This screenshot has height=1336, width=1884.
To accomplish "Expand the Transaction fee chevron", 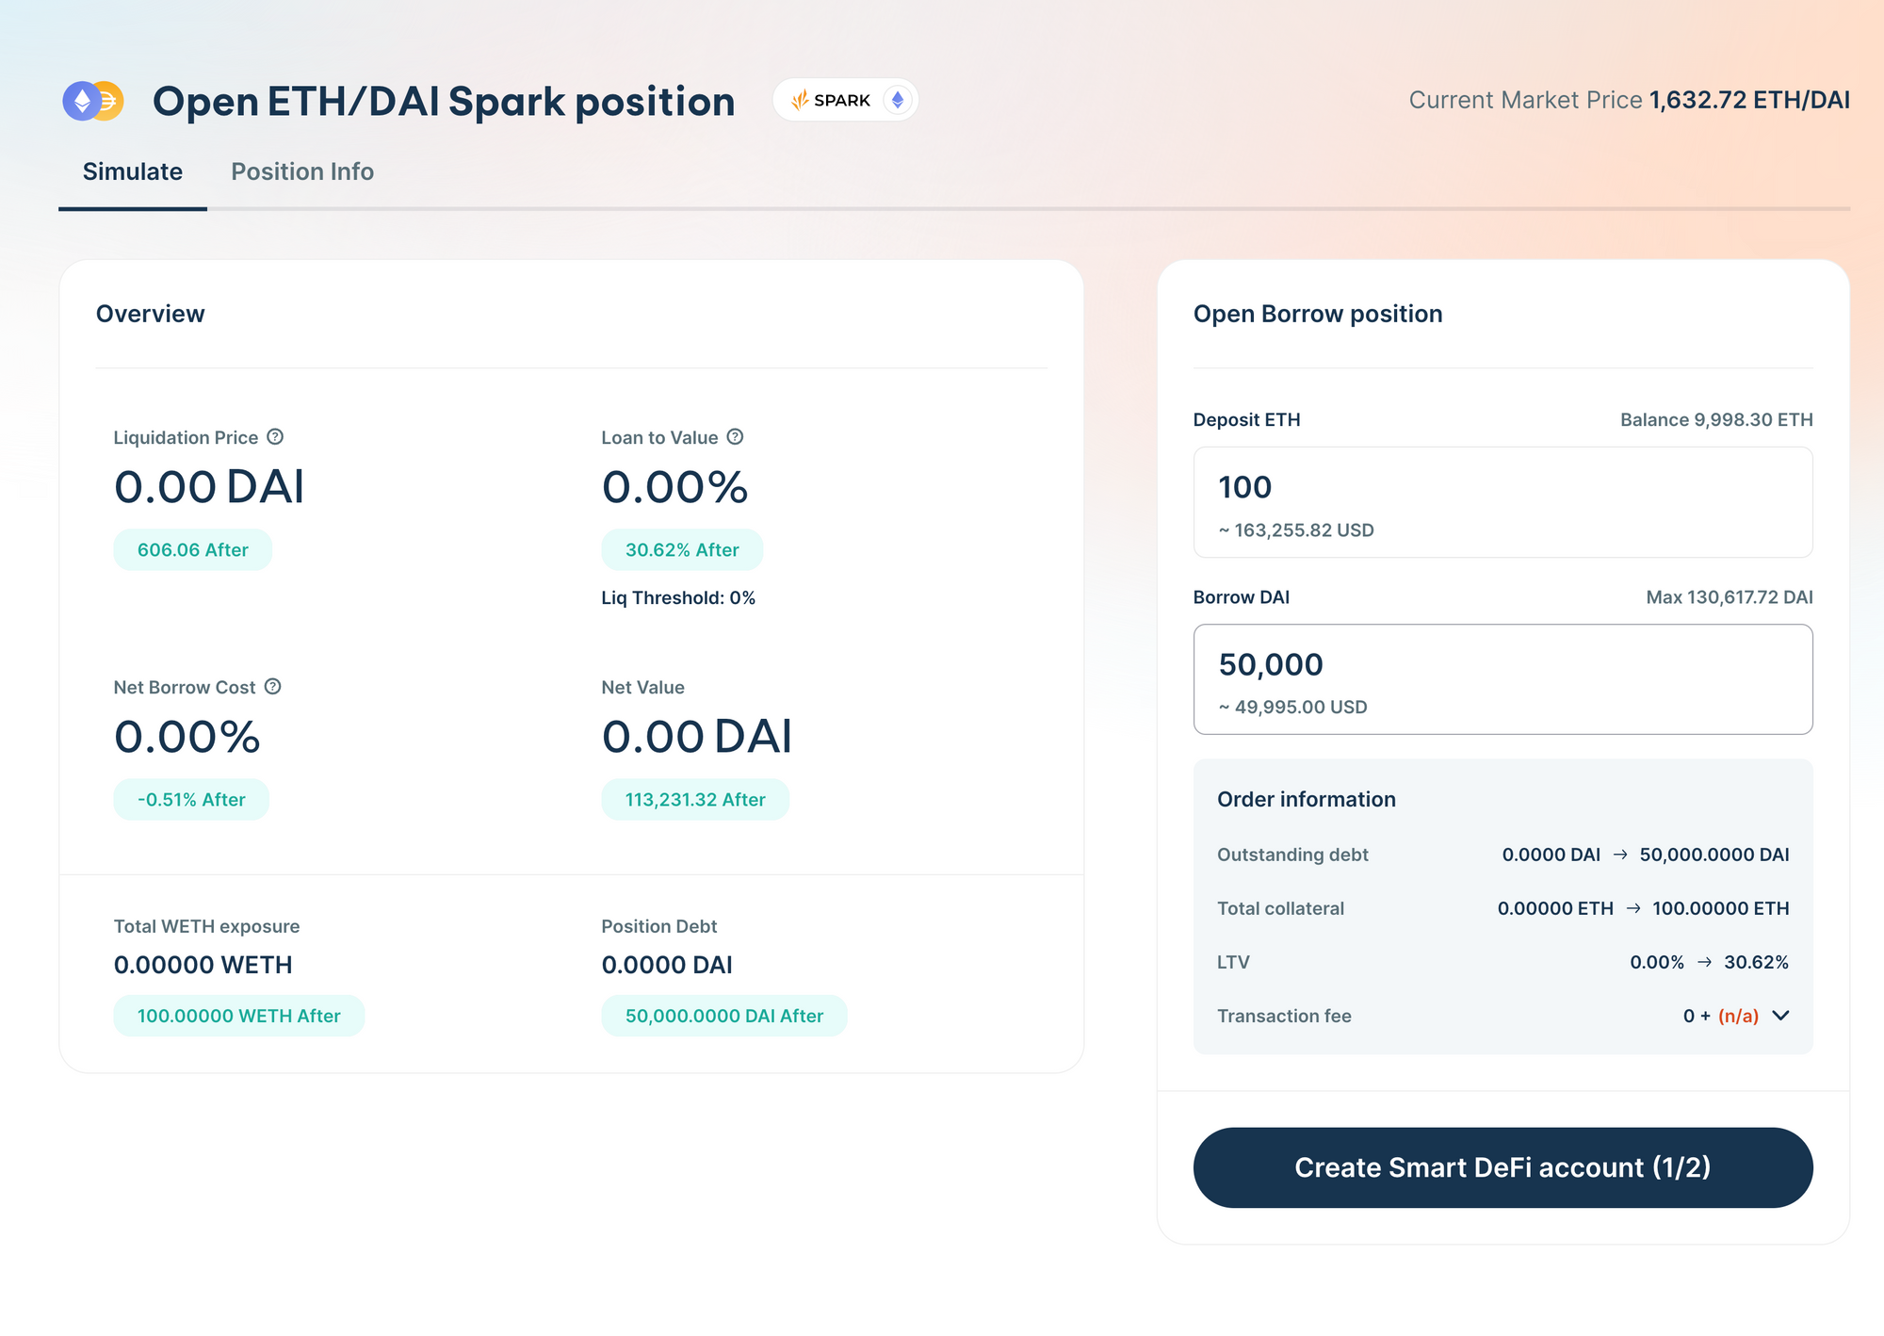I will click(x=1780, y=1016).
